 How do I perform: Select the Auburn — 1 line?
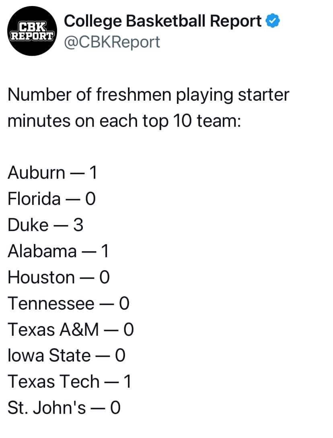coord(52,172)
